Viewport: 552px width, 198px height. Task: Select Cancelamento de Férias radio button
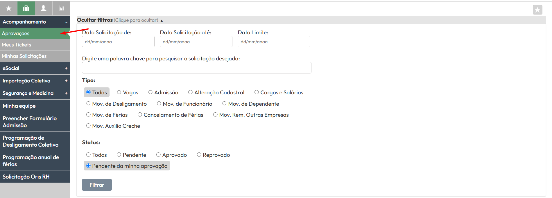click(140, 115)
